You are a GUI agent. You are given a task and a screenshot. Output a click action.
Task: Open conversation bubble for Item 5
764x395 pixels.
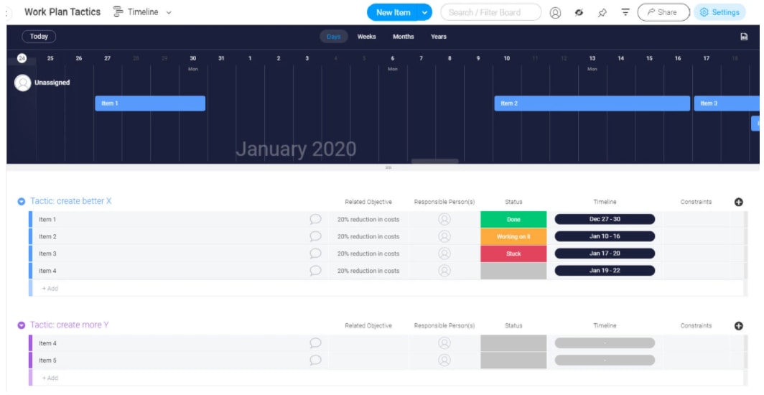click(x=316, y=360)
